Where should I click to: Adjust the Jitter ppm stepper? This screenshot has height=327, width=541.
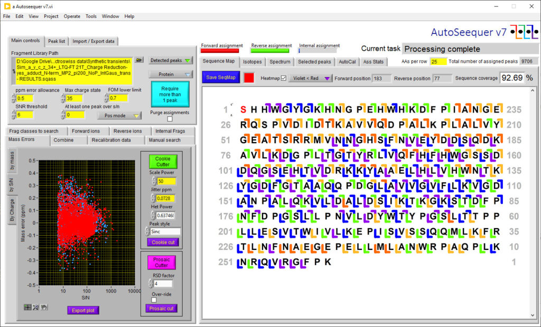154,198
